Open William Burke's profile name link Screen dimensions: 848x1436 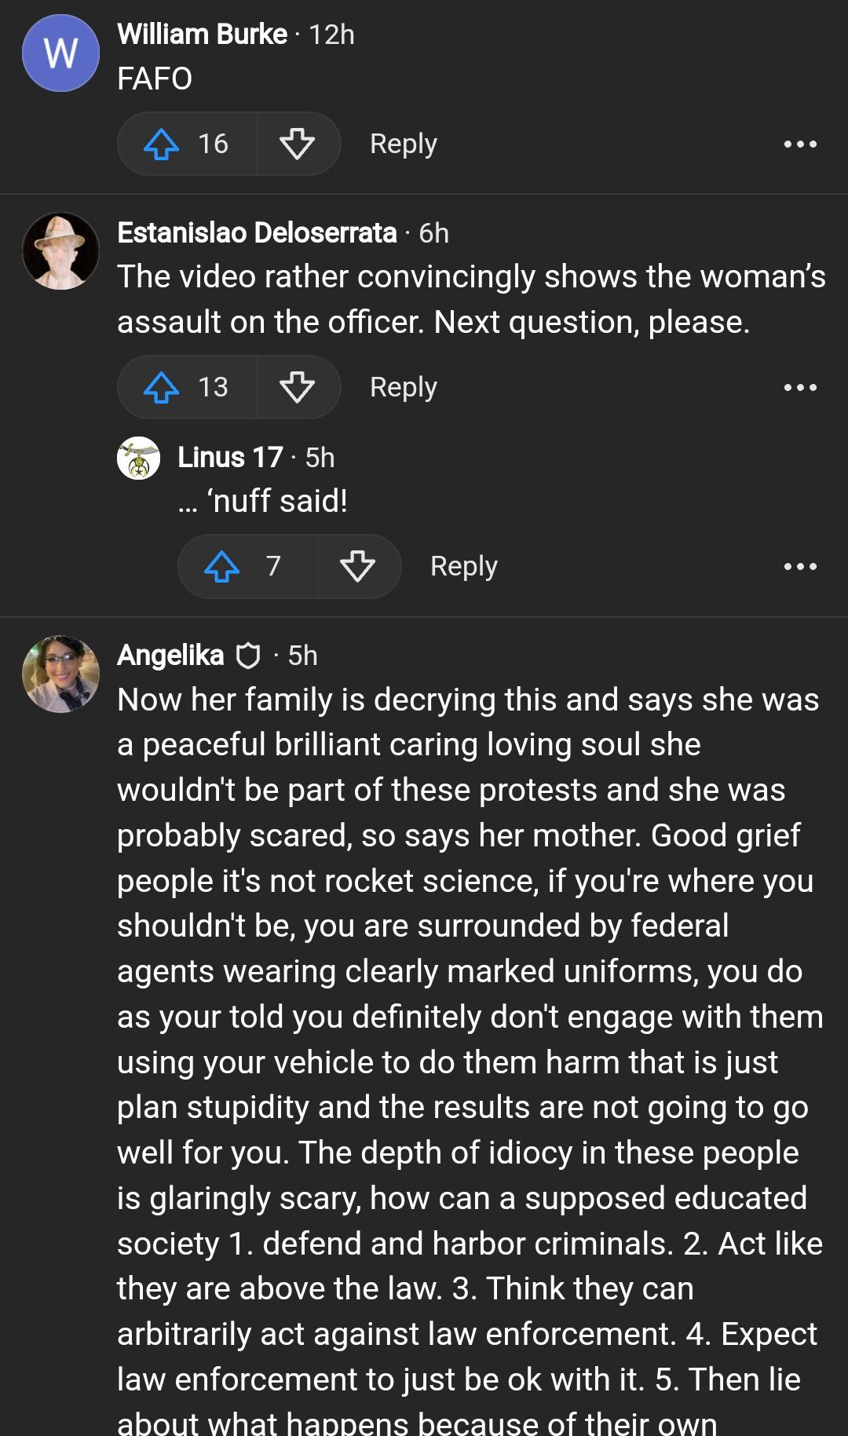coord(203,35)
